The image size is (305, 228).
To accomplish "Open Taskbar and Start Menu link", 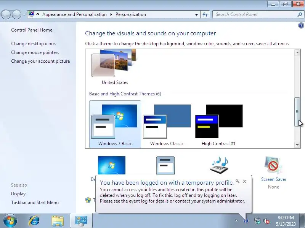I will [x=35, y=203].
